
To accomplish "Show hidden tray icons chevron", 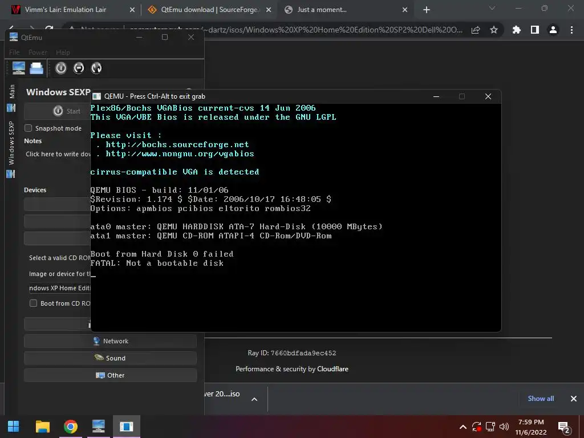I will (463, 427).
